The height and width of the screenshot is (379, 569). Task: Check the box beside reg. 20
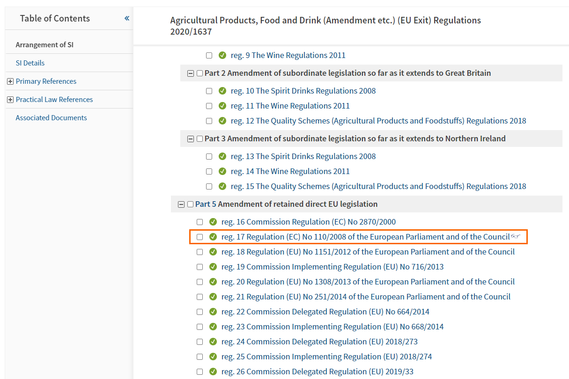[200, 282]
